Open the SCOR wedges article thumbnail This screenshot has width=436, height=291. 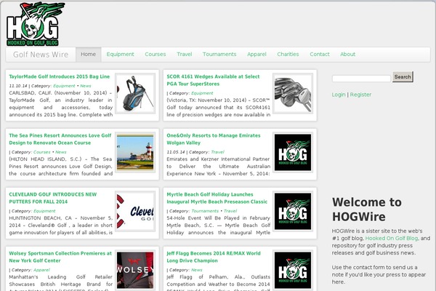292,92
